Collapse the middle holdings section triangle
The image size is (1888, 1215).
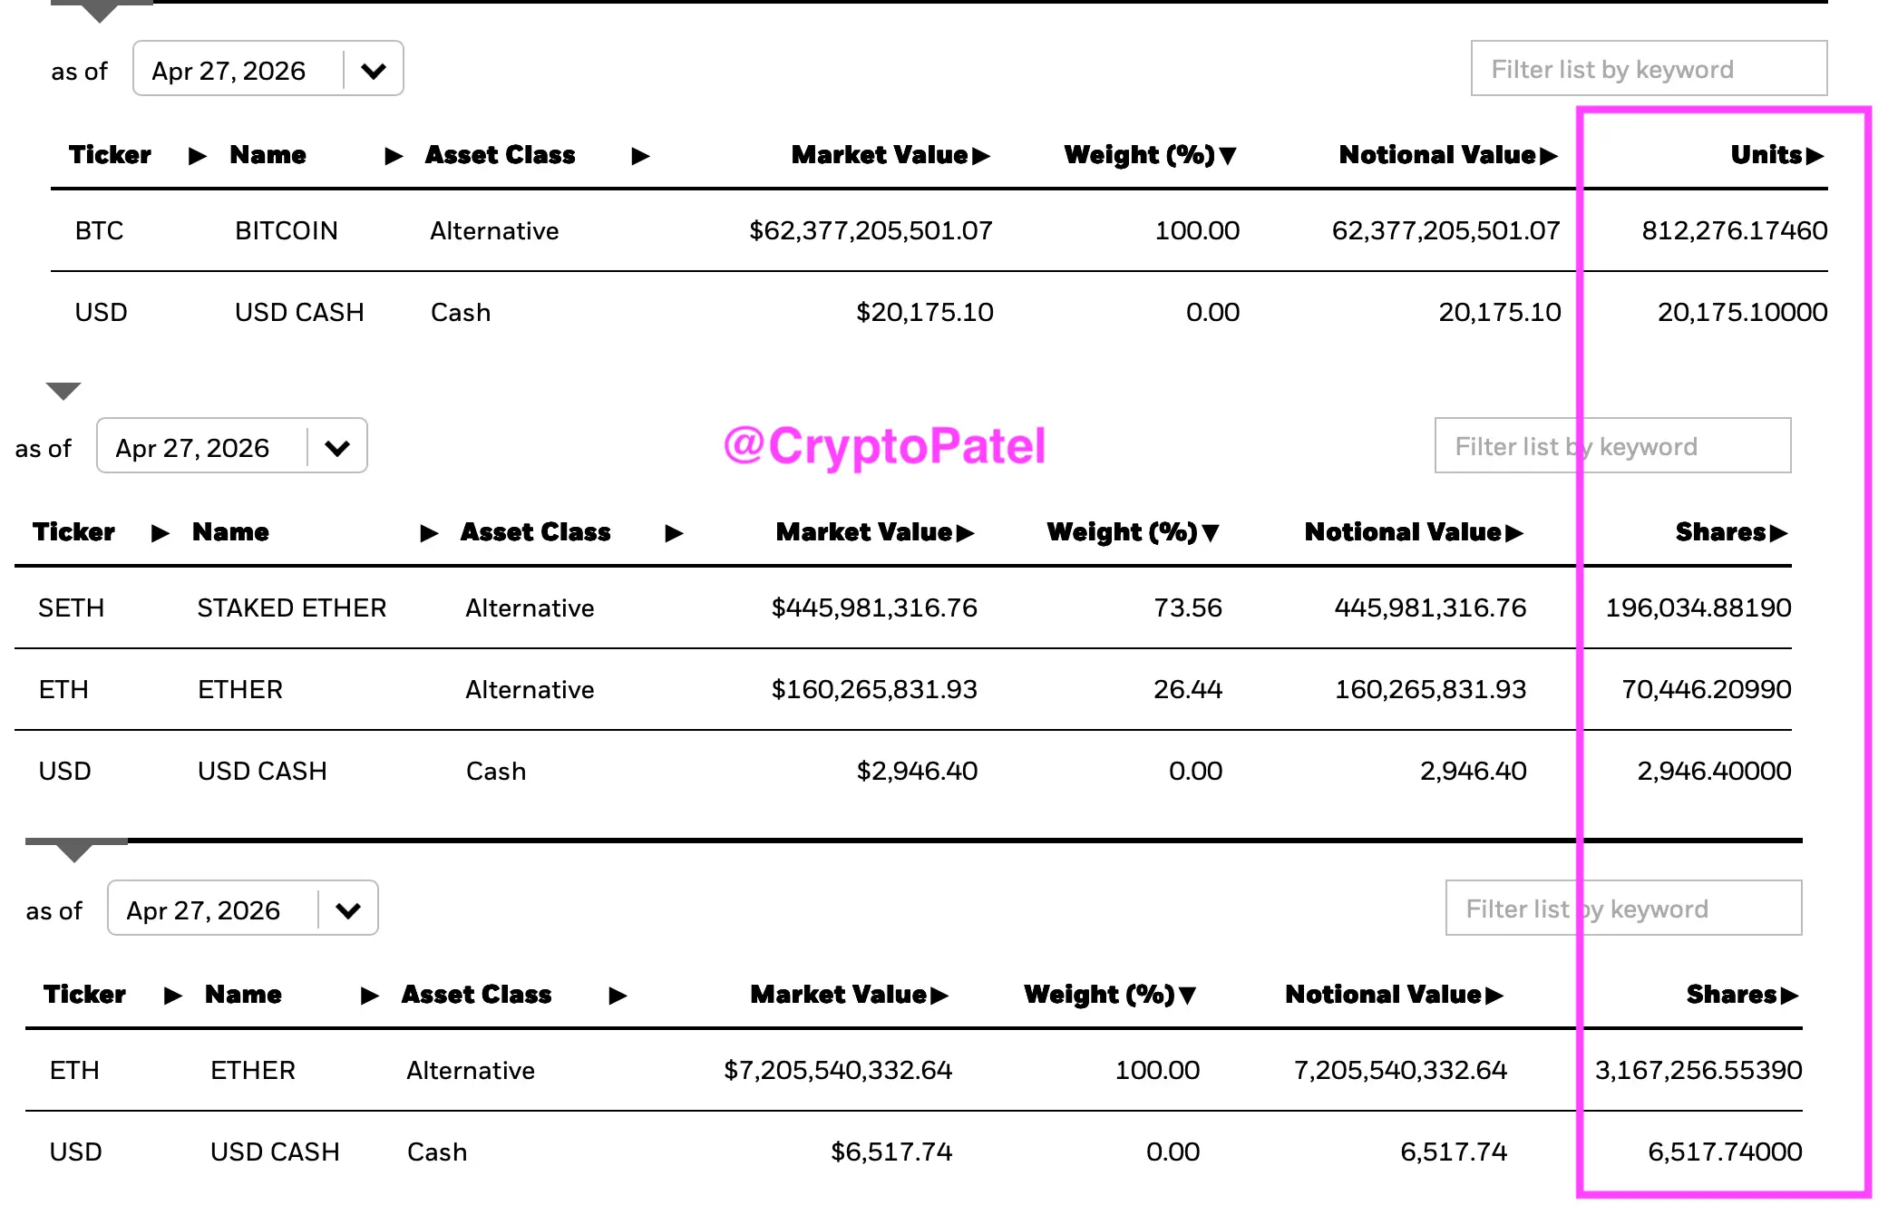[x=63, y=391]
